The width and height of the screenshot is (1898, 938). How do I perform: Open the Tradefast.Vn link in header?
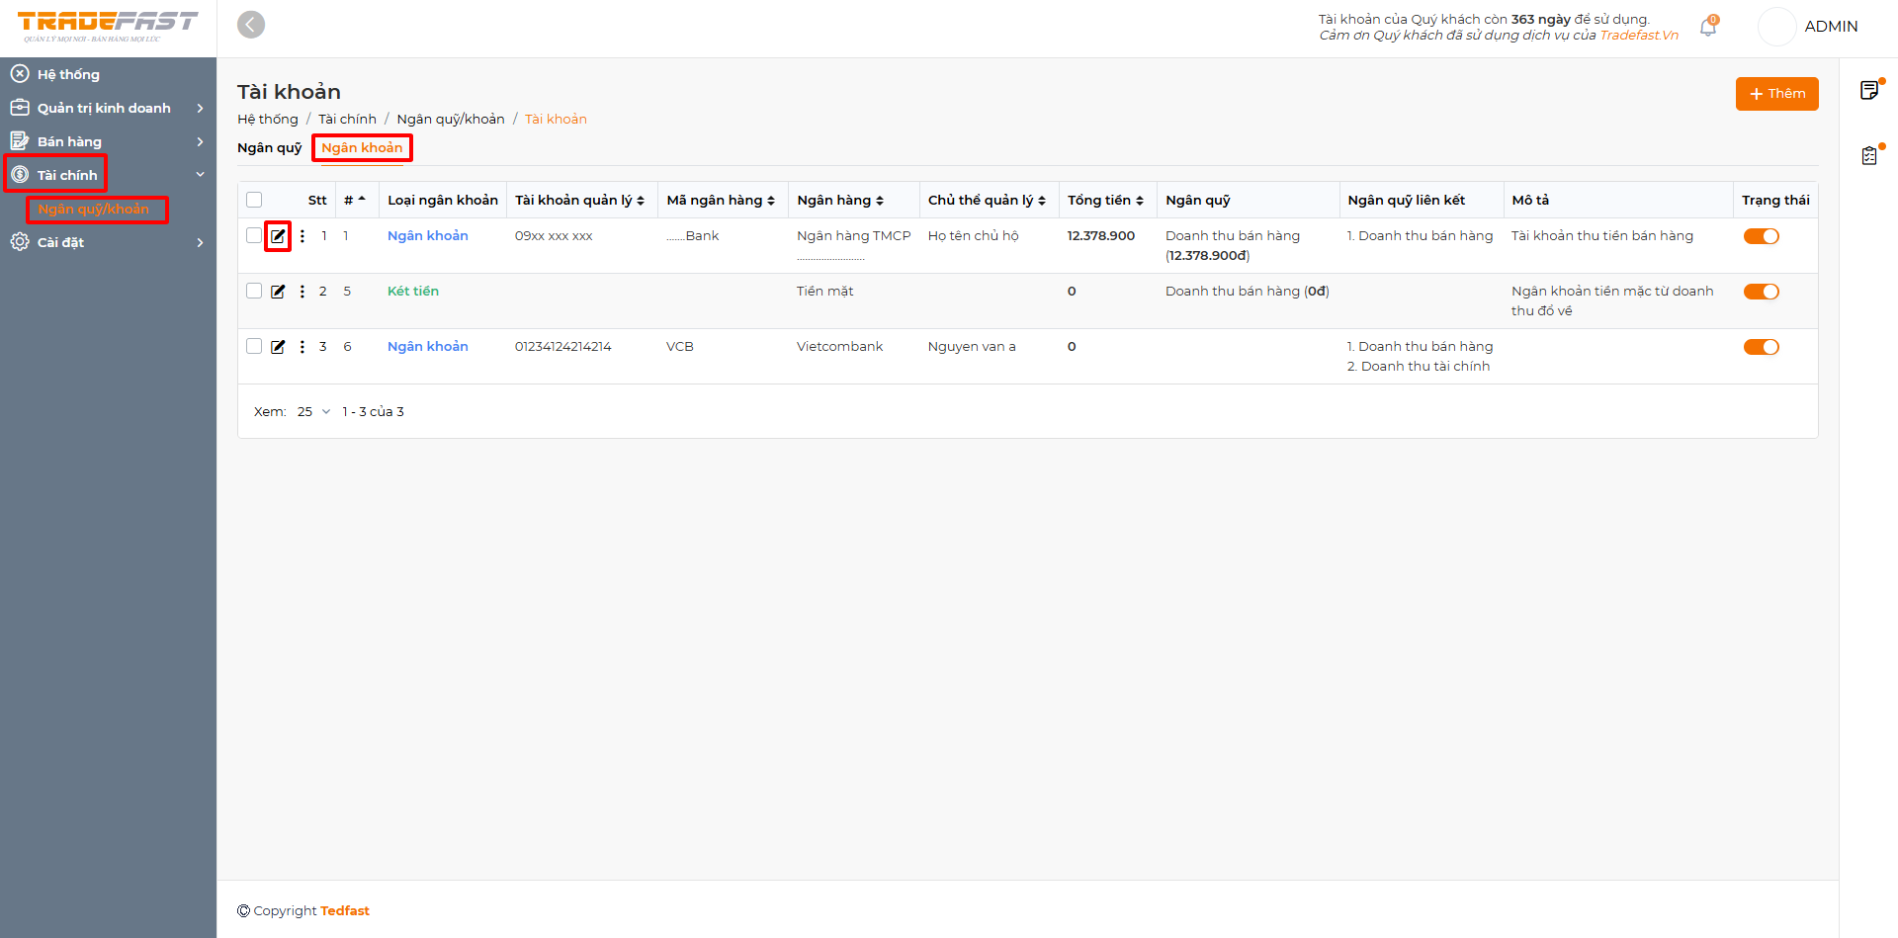(1638, 36)
